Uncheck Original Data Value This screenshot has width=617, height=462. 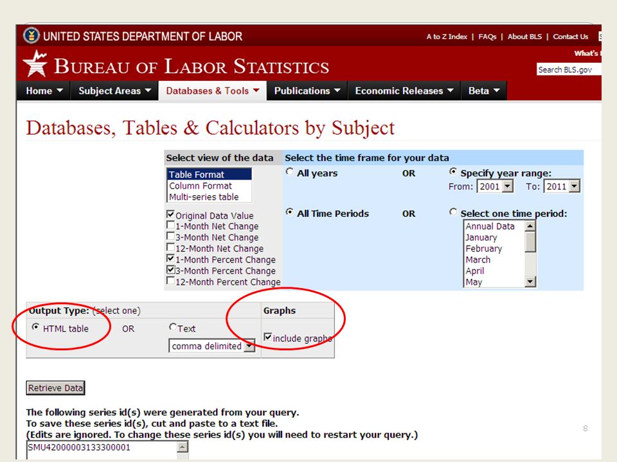(x=170, y=214)
